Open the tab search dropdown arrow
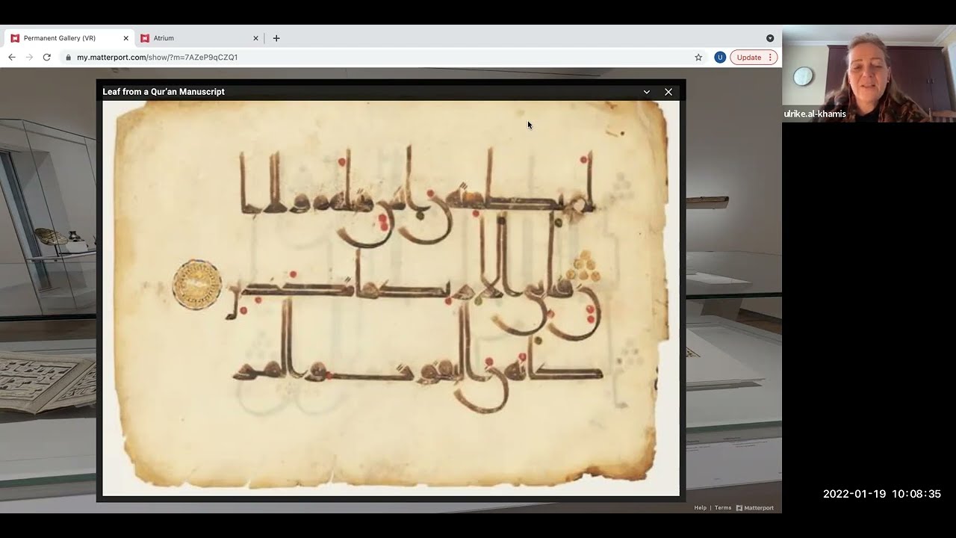 pyautogui.click(x=770, y=38)
